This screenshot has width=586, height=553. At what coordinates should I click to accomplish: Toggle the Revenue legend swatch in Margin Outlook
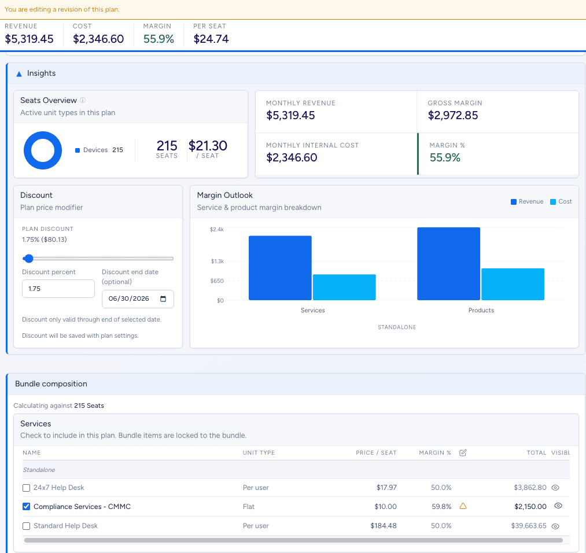(x=514, y=202)
